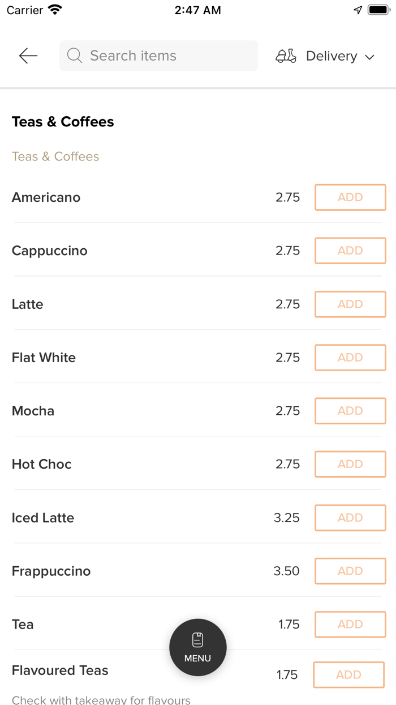Focus the Search items field
The width and height of the screenshot is (396, 705).
[x=164, y=56]
